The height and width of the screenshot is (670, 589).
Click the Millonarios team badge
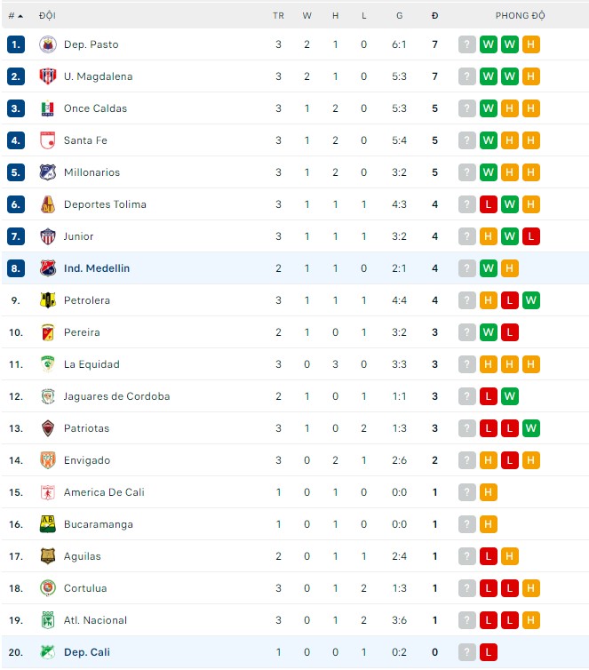(x=48, y=172)
